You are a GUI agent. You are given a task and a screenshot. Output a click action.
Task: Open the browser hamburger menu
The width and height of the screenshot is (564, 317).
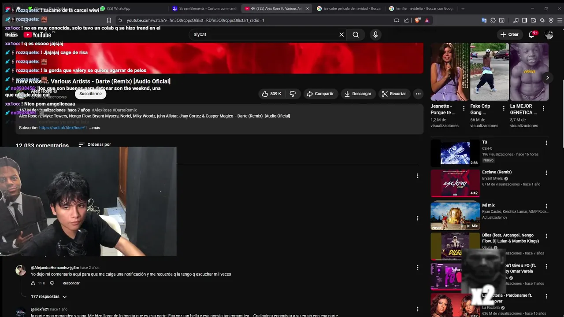(560, 20)
